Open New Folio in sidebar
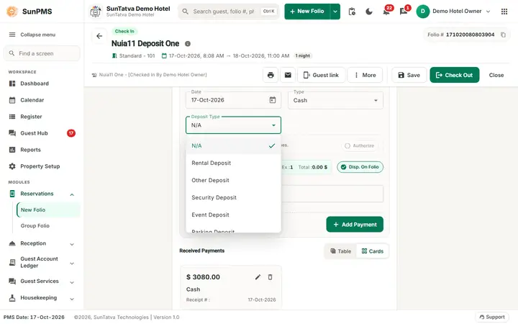Screen dimensions: 518x324 (48, 210)
